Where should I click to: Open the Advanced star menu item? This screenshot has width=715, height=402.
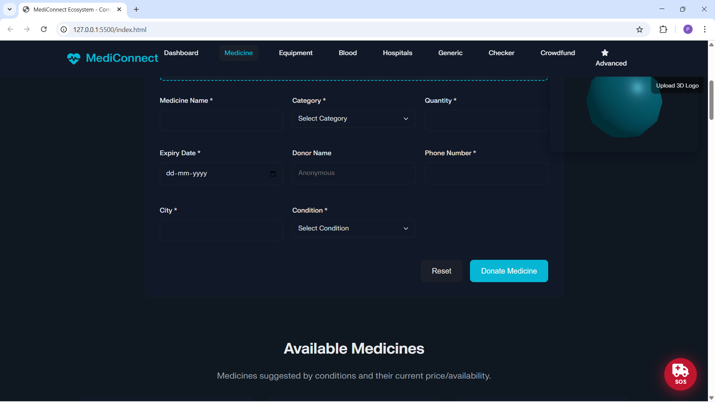coord(611,58)
